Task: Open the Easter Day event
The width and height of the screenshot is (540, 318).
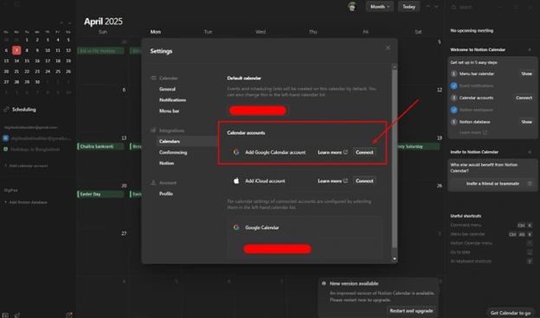Action: click(100, 194)
